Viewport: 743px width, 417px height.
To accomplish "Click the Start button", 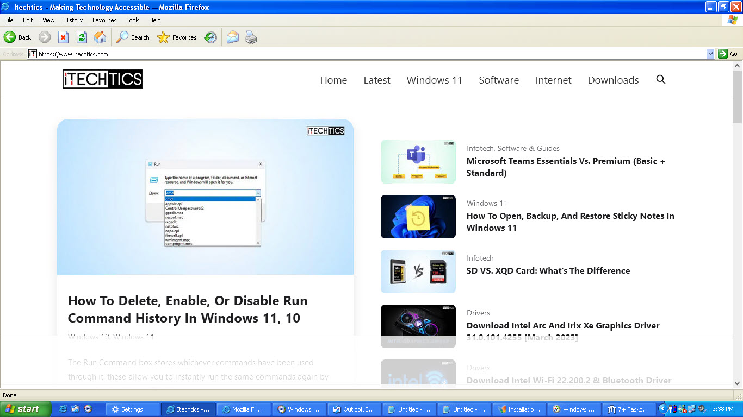I will click(x=26, y=409).
